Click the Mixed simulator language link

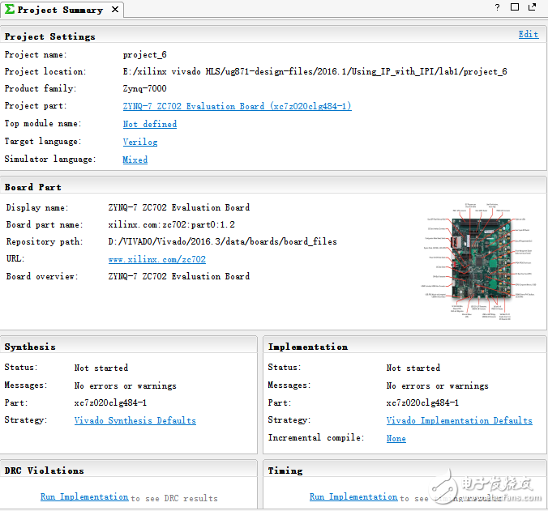point(135,160)
